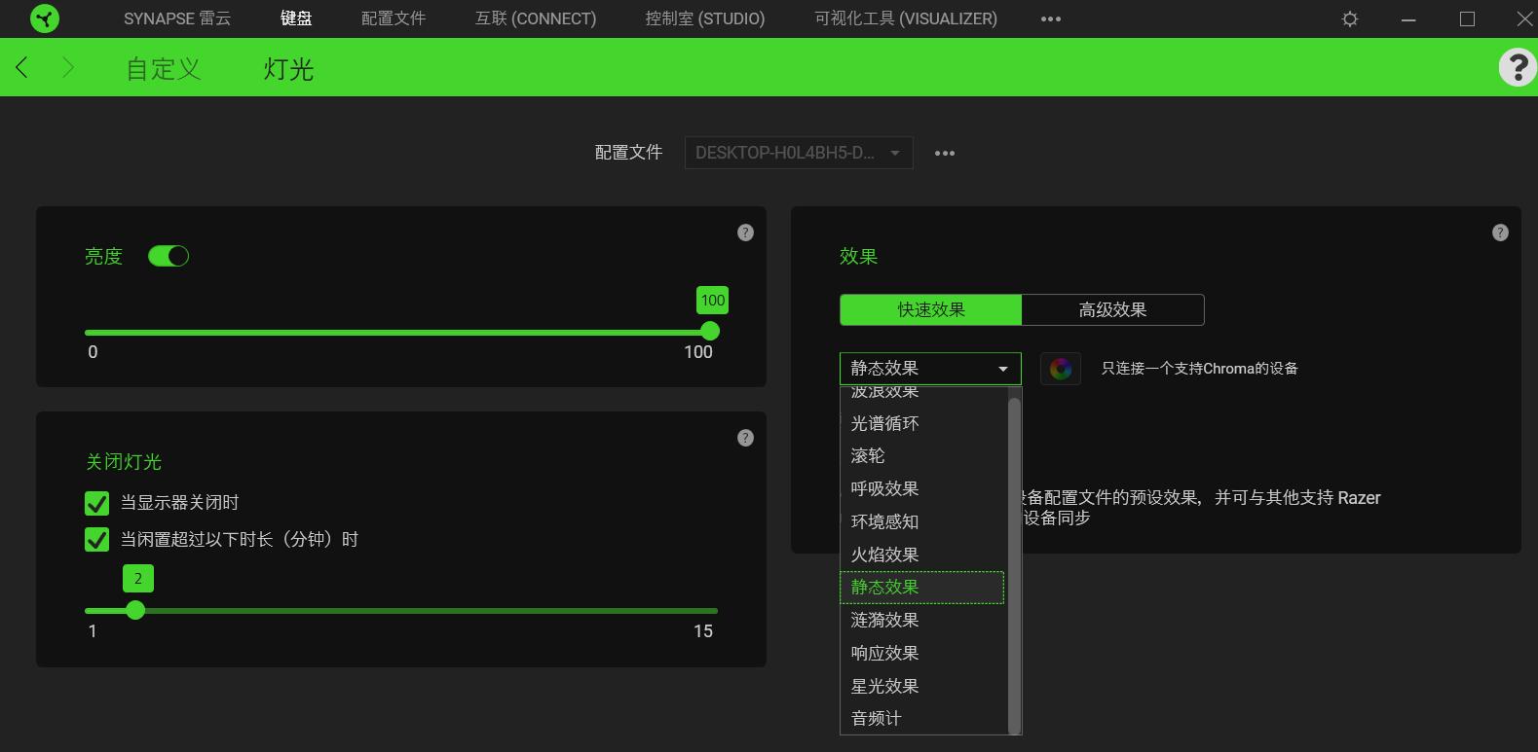This screenshot has height=752, width=1538.
Task: Click the 只连接一个支持Chroma的设备 text
Action: tap(1199, 369)
